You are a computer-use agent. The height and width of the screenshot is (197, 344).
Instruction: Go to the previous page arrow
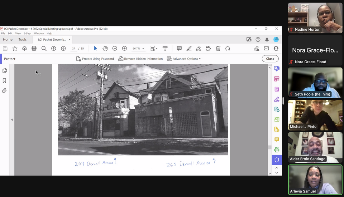click(53, 49)
